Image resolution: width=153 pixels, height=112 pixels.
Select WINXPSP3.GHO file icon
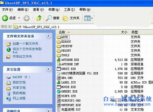pyautogui.click(x=59, y=100)
